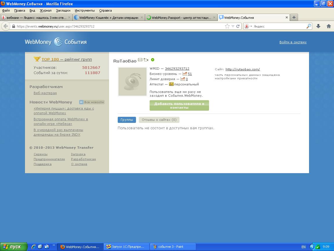
Task: Close the WebMoney Кошелёк tab
Action: [x=142, y=17]
